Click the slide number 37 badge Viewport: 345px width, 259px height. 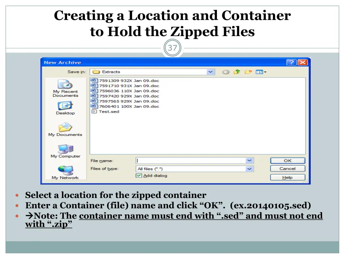[172, 48]
